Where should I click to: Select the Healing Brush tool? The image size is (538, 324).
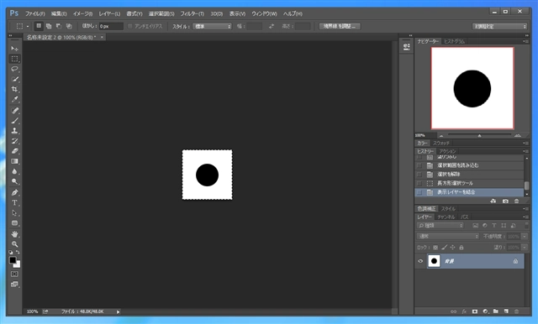point(14,111)
